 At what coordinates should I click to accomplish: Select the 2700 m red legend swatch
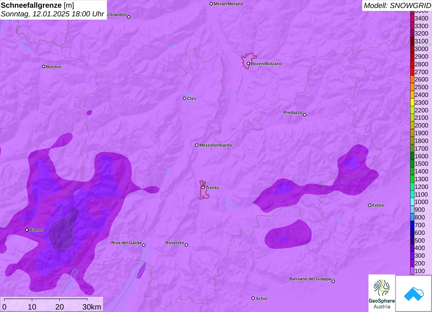click(x=412, y=72)
